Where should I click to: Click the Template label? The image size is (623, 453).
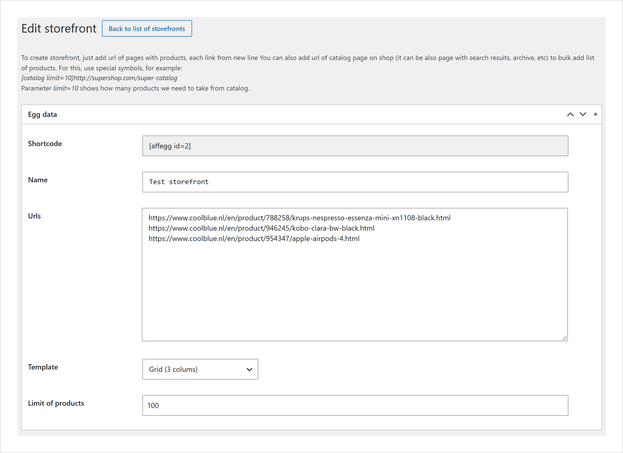(43, 367)
